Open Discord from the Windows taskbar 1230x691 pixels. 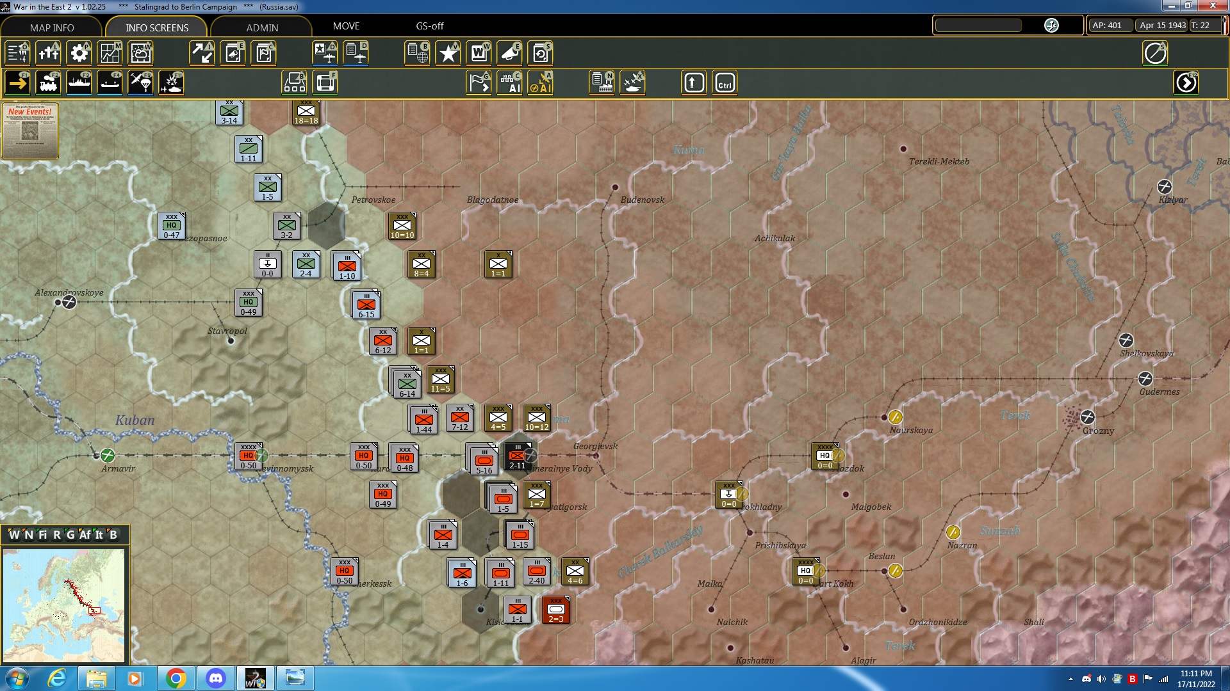(216, 678)
